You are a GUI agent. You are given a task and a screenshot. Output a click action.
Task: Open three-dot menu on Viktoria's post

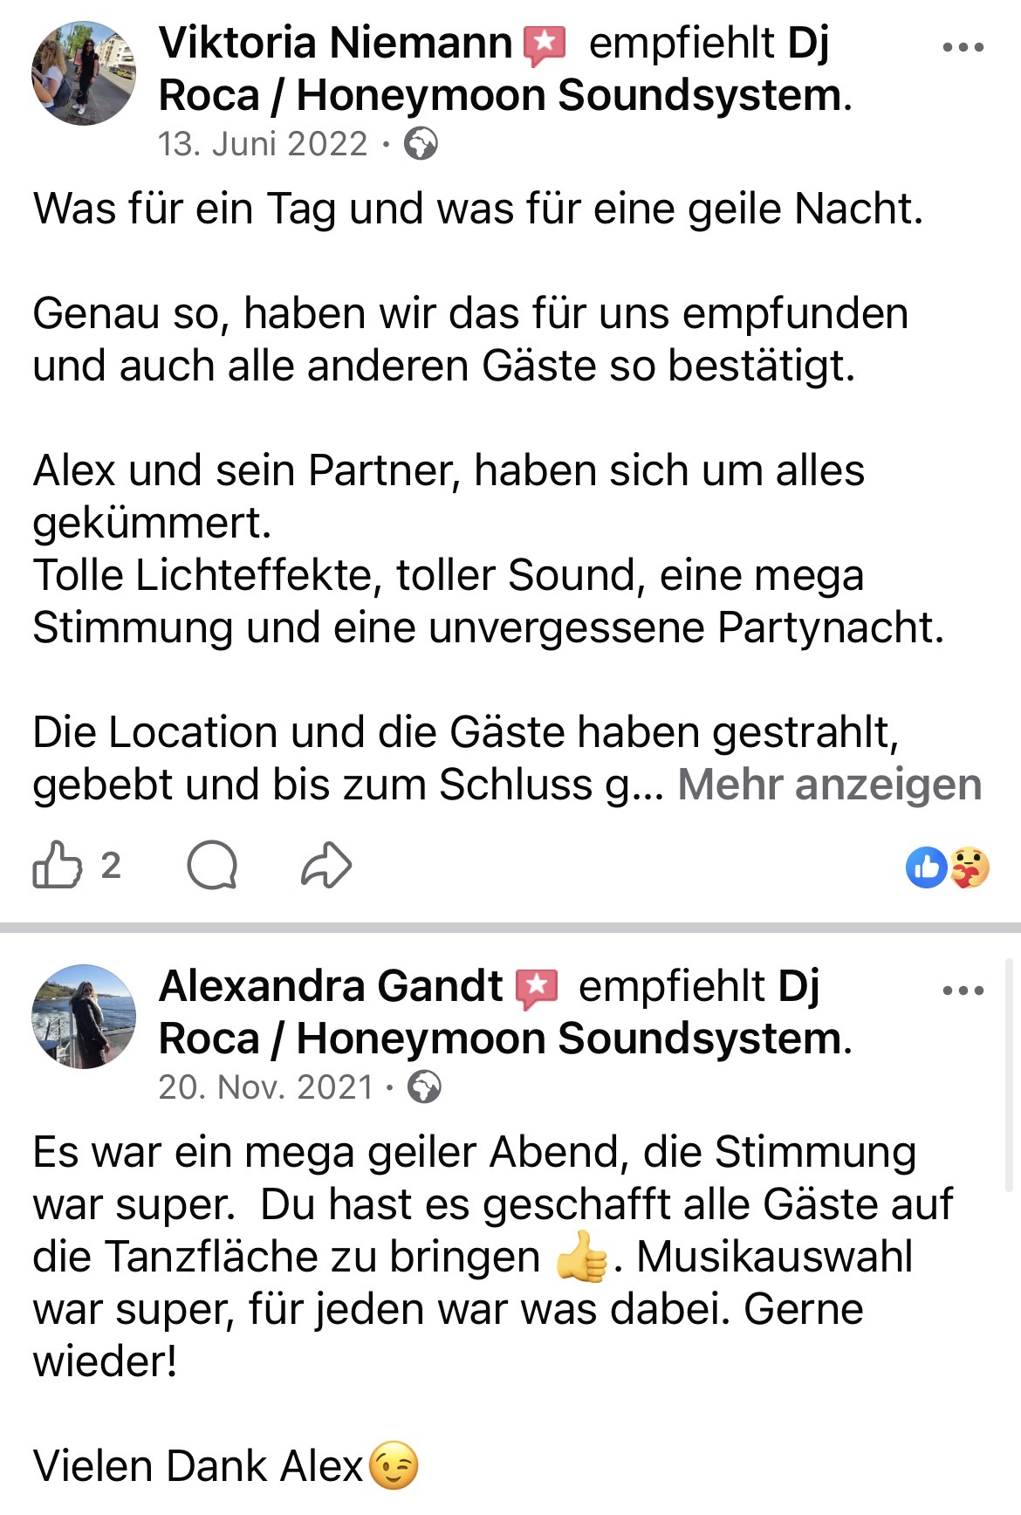click(963, 47)
